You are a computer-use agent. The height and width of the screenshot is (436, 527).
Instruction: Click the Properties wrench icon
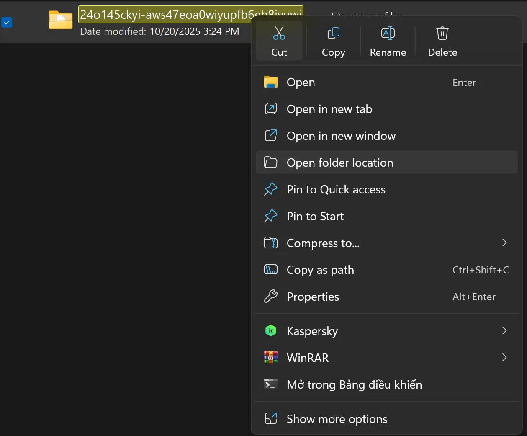[x=271, y=297]
